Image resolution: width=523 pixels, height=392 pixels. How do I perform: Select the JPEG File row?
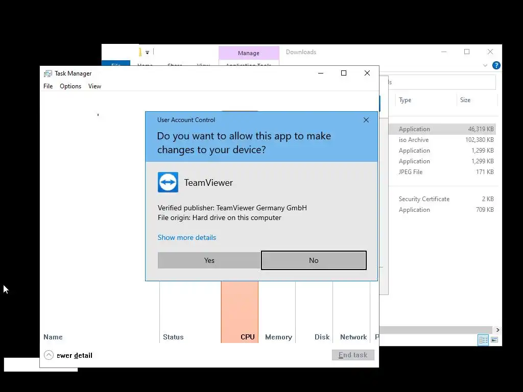442,172
